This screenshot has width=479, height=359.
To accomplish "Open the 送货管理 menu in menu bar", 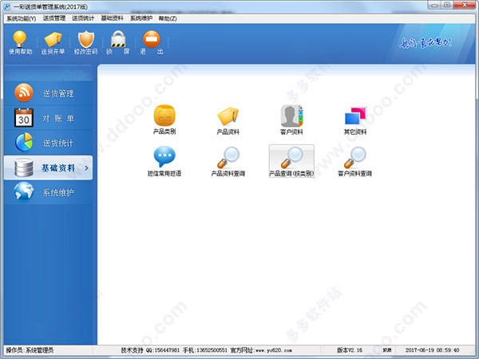I will tap(54, 18).
